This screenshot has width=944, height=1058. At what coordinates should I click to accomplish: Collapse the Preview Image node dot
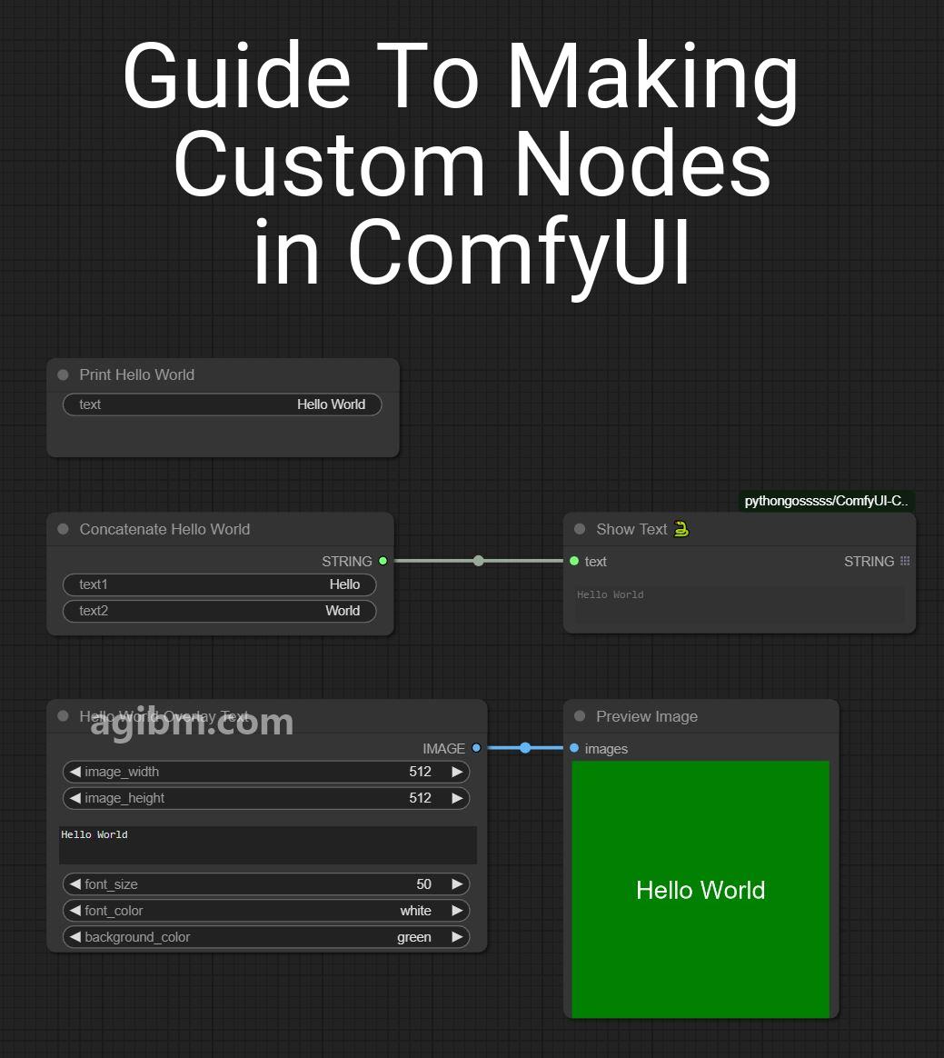coord(580,716)
